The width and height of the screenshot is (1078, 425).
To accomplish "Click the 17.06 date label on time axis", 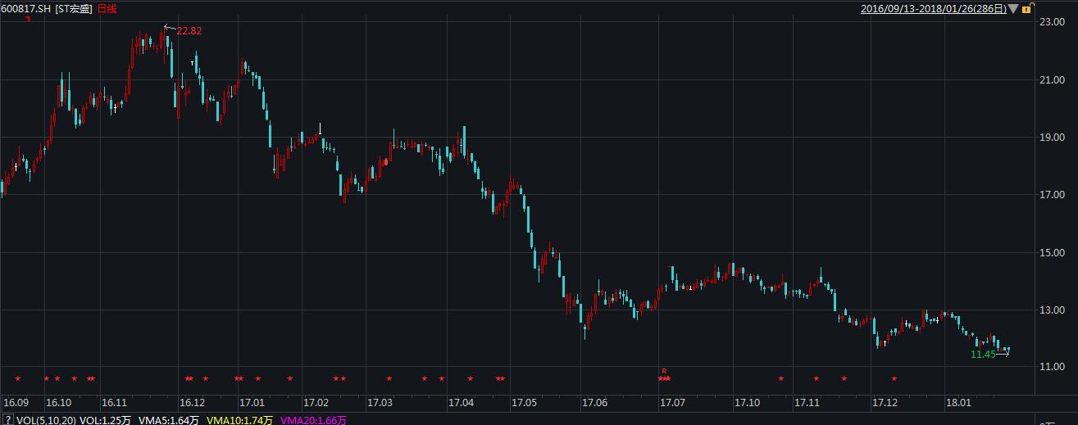I will coord(594,403).
